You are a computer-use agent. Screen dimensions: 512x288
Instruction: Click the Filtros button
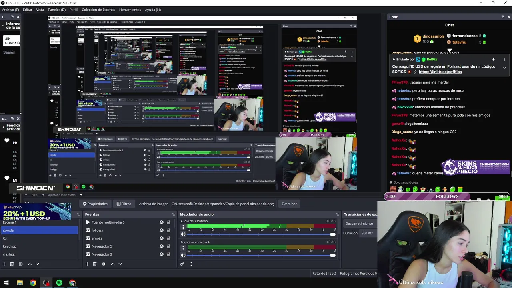coord(124,204)
